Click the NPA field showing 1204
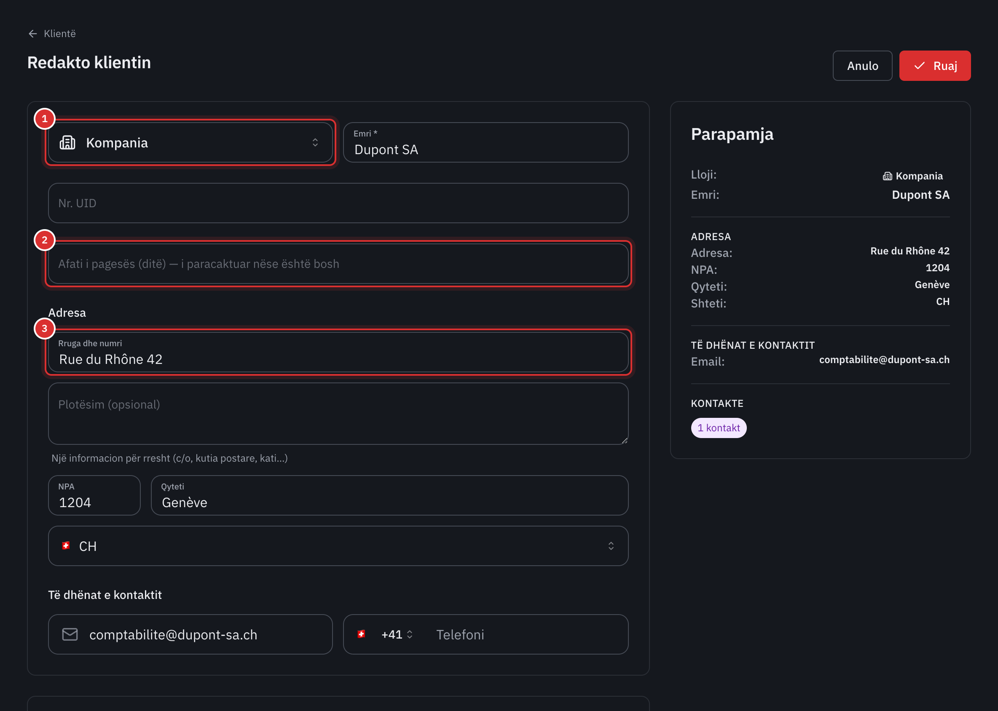The image size is (998, 711). point(94,496)
